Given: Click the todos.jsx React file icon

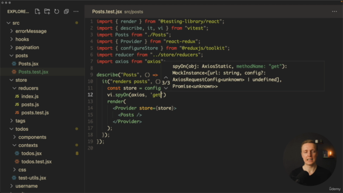Looking at the screenshot, I should 17,153.
